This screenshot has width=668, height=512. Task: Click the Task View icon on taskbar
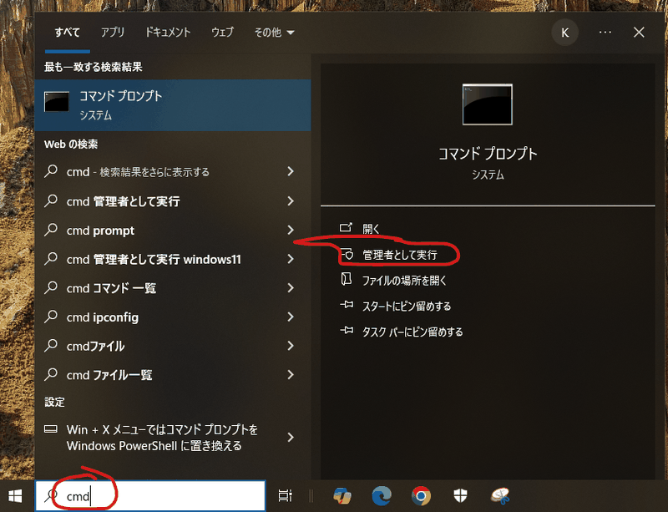[285, 496]
